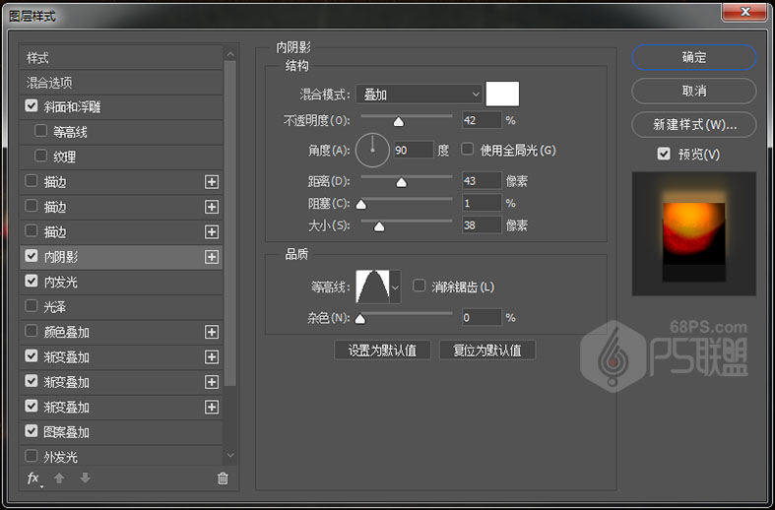
Task: Click the 阻塞 value field 1
Action: coord(482,203)
